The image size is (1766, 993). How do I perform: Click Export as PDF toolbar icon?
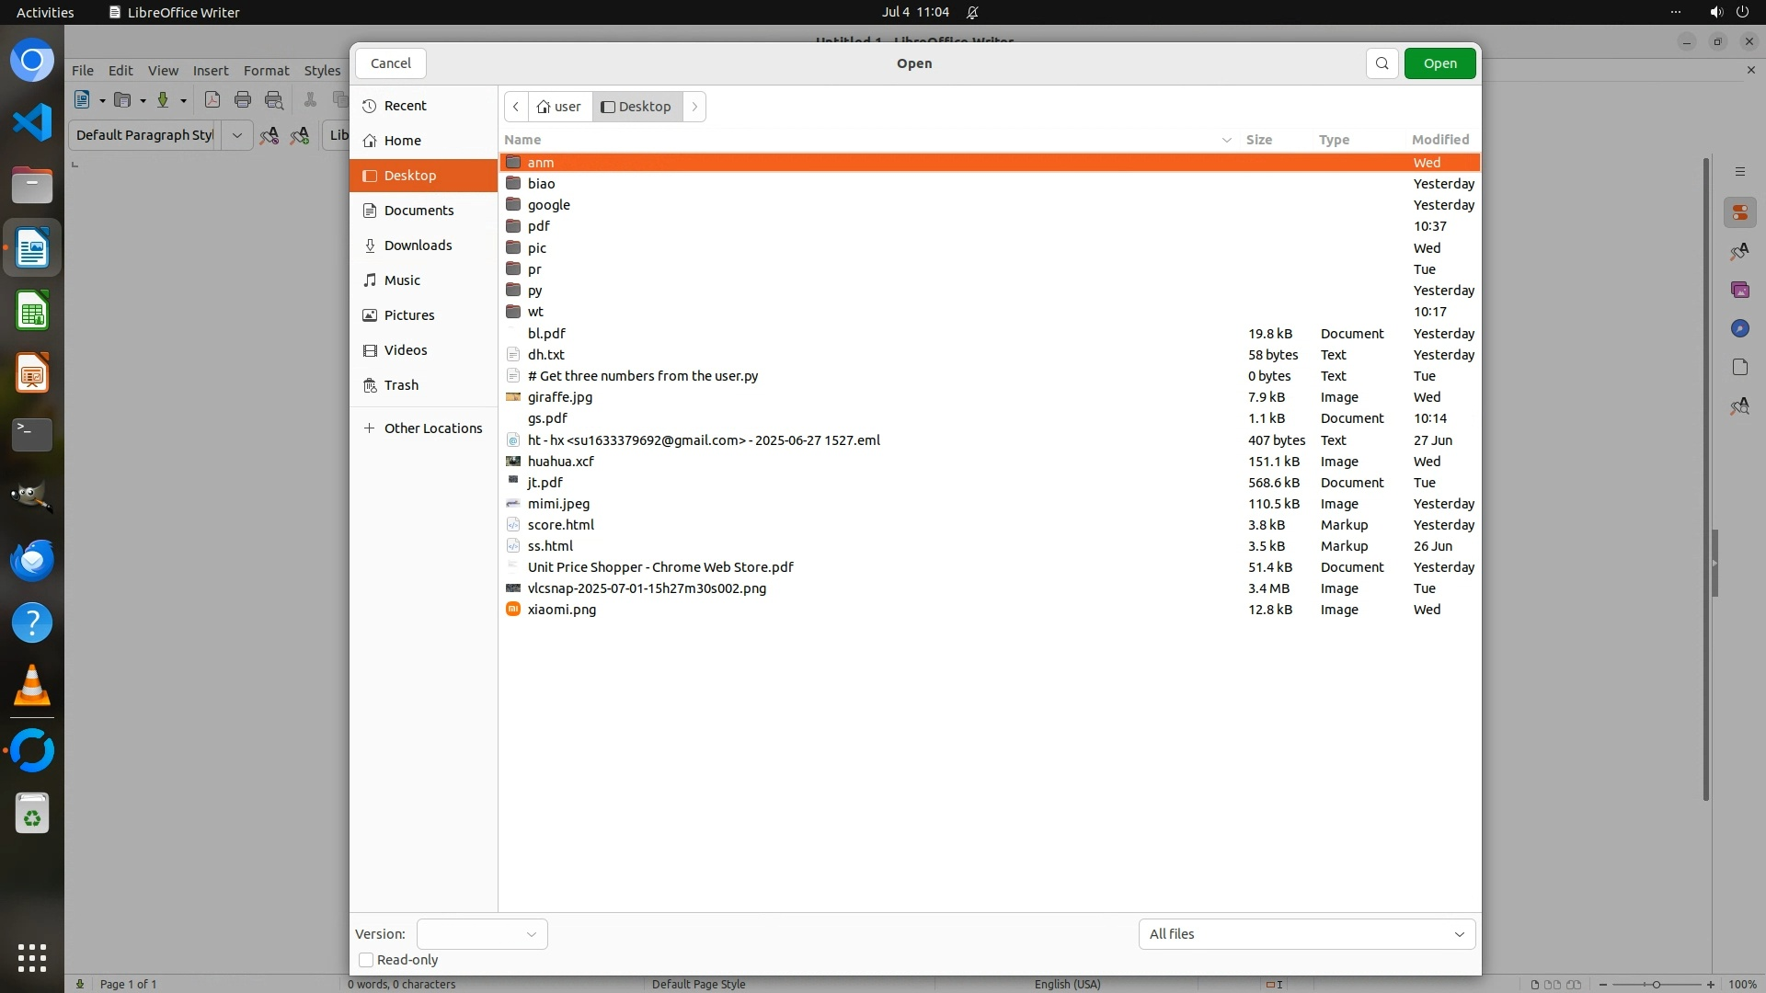[x=212, y=100]
